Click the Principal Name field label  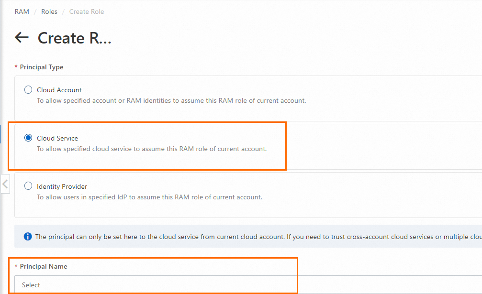[44, 266]
